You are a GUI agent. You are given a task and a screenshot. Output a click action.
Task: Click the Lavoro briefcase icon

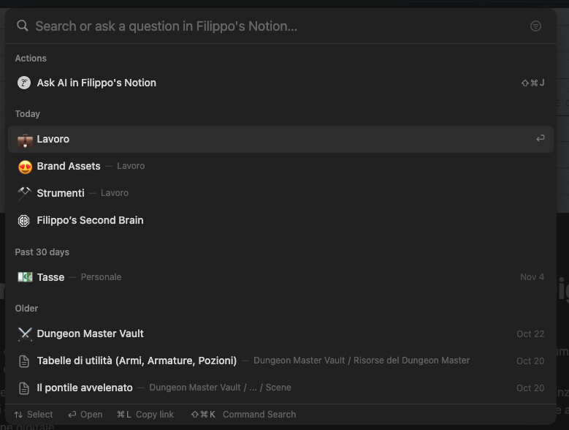tap(25, 139)
